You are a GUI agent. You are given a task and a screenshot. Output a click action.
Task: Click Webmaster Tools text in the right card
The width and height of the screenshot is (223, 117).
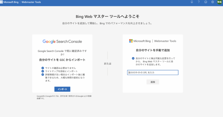coord(165,41)
